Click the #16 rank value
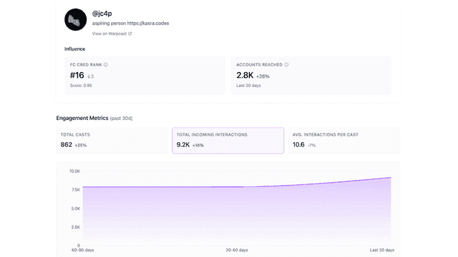The width and height of the screenshot is (458, 257). pyautogui.click(x=77, y=76)
